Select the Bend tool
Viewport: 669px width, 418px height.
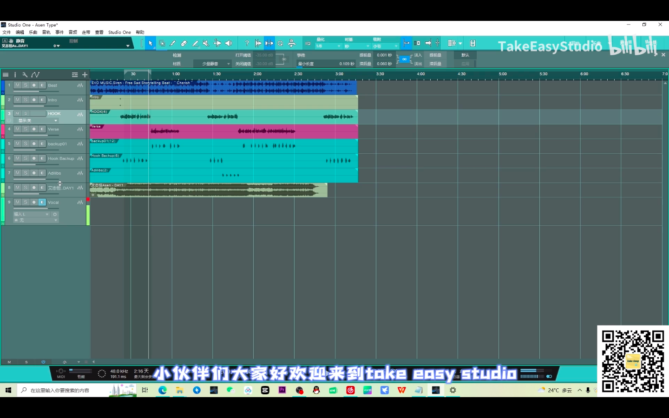click(x=217, y=43)
